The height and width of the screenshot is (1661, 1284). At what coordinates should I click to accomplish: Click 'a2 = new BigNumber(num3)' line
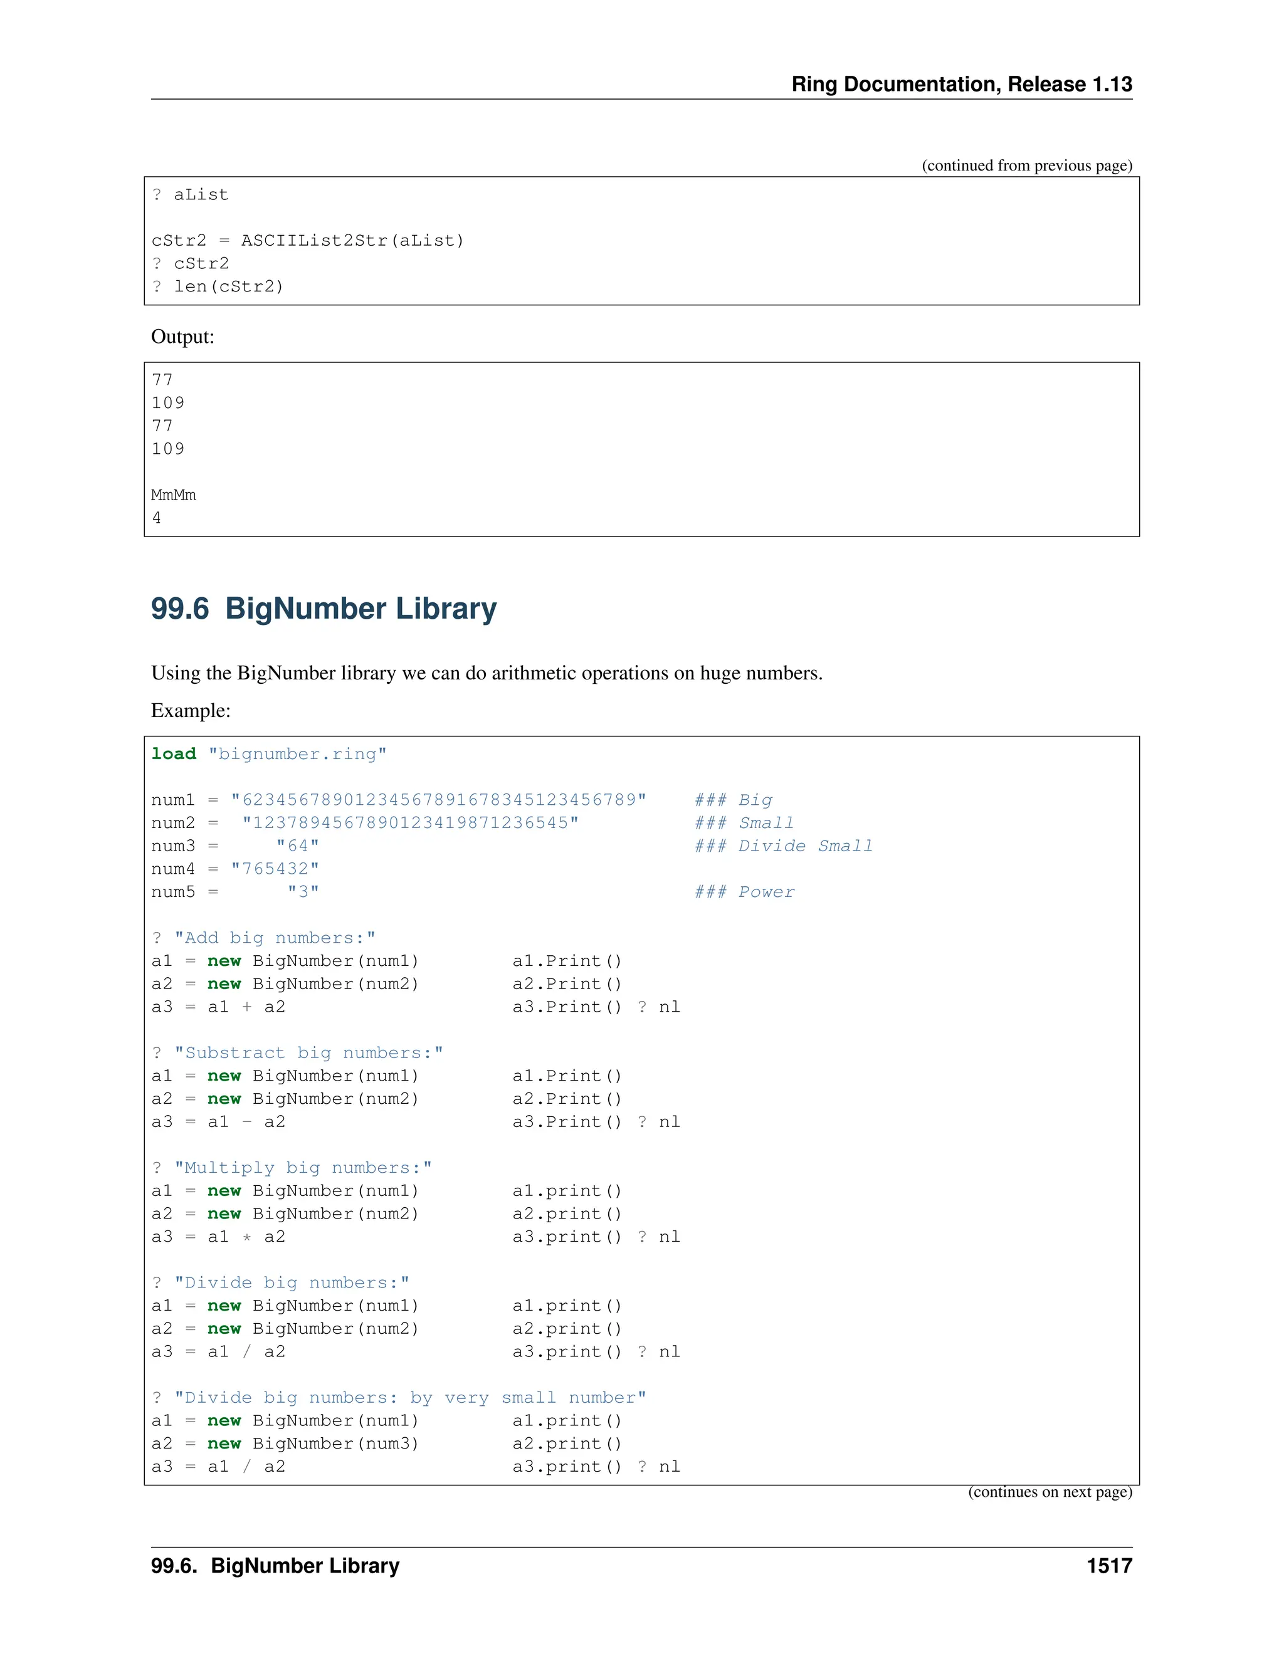pos(285,1444)
